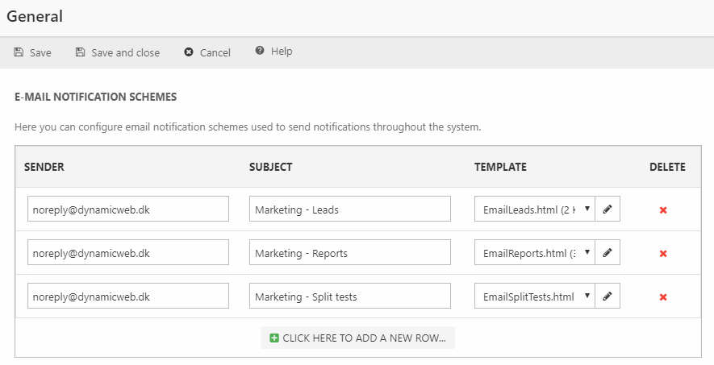Screen dimensions: 714x365
Task: Click the green plus icon to add row
Action: 273,338
